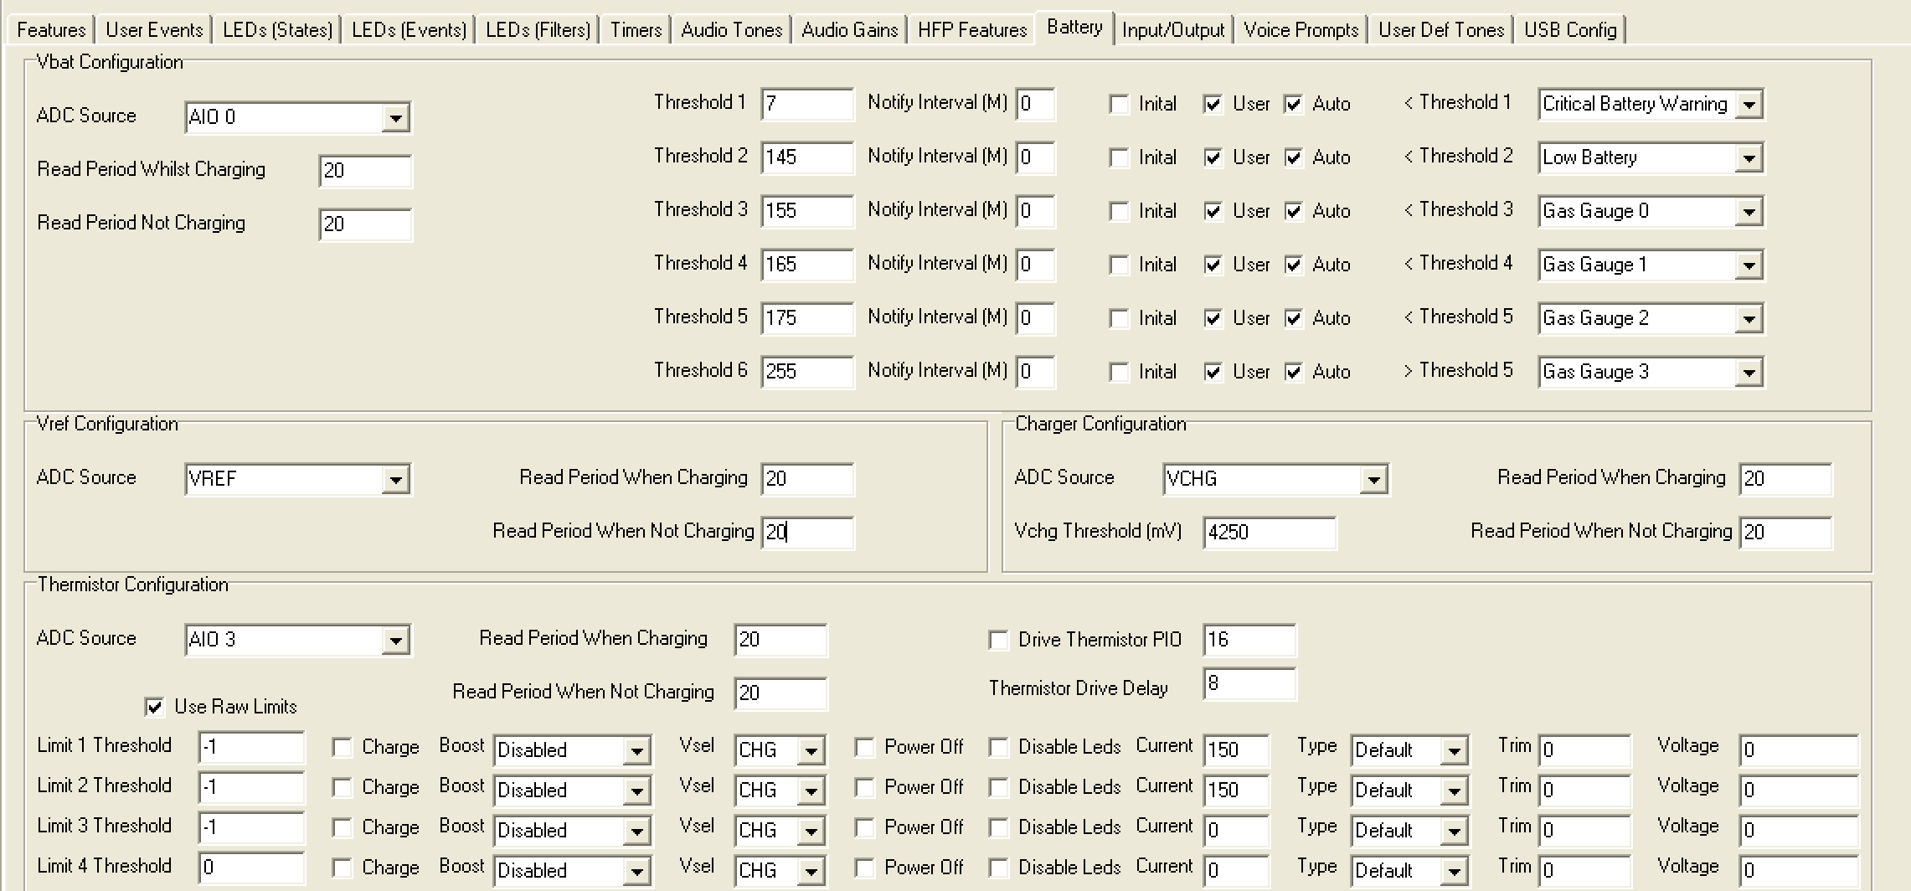
Task: Expand the Charger ADC Source VCHG dropdown
Action: (1373, 480)
